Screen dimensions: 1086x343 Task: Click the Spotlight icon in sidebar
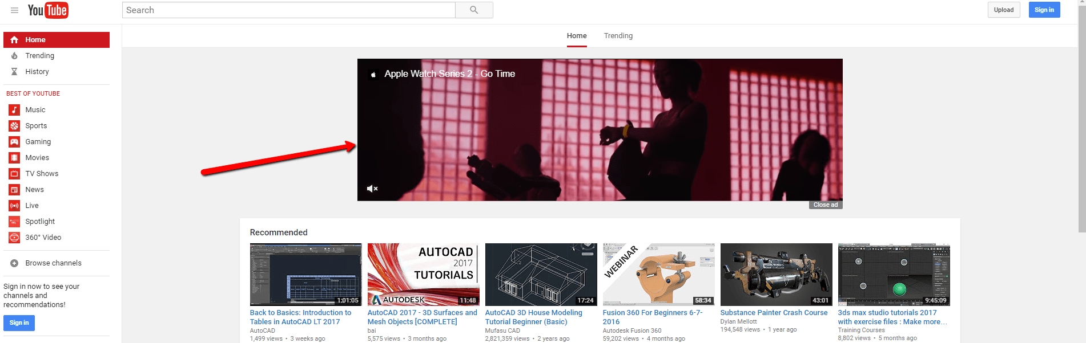pyautogui.click(x=14, y=222)
